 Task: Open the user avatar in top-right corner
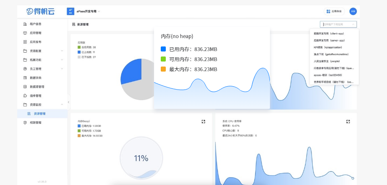(x=353, y=11)
